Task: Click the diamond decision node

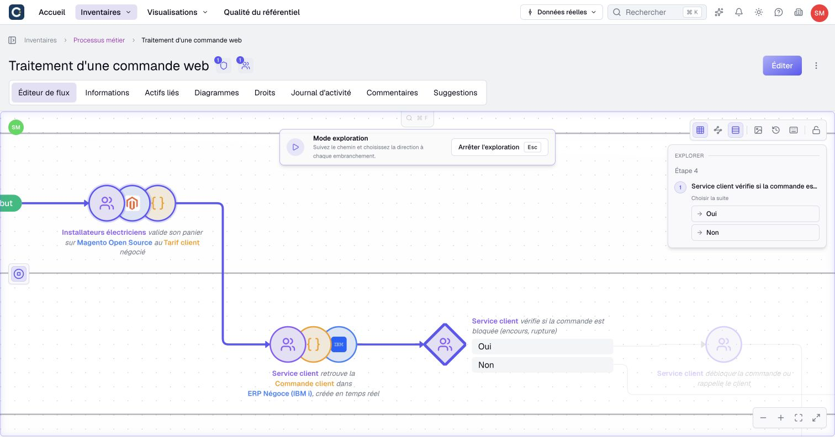Action: 445,345
